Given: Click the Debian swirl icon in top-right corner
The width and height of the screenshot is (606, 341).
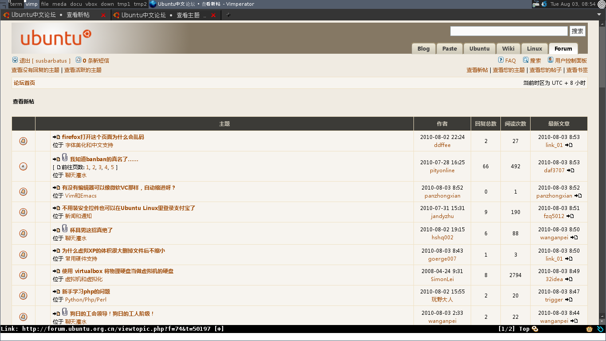Looking at the screenshot, I should (x=601, y=4).
